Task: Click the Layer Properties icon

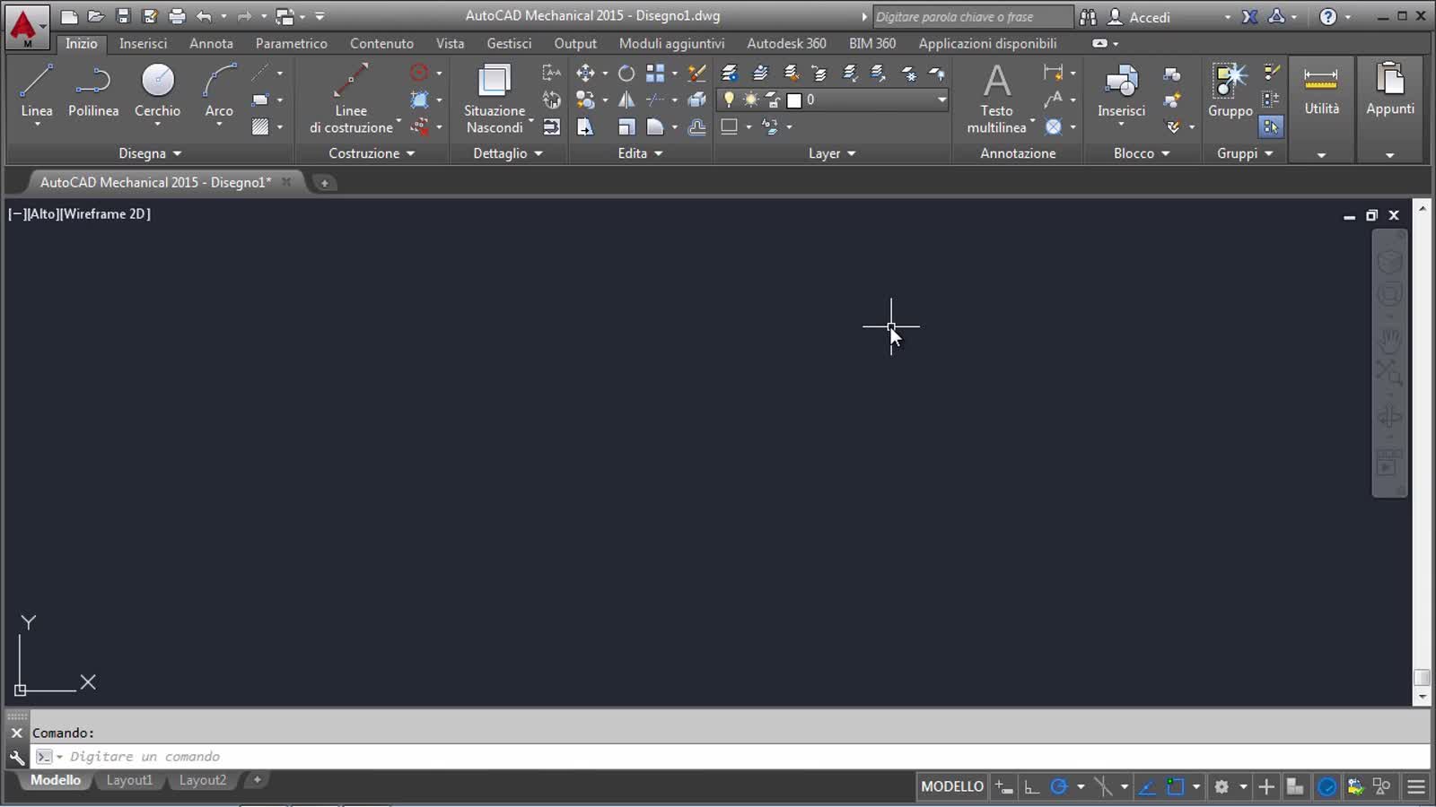Action: [730, 73]
